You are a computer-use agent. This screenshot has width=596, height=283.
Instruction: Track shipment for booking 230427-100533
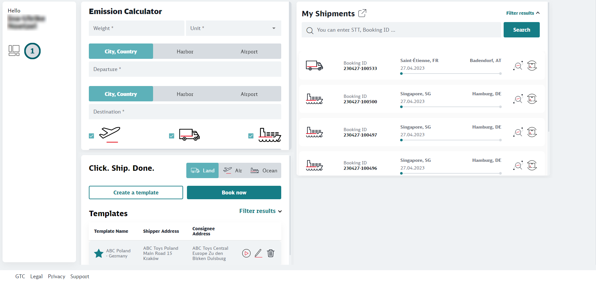[518, 66]
